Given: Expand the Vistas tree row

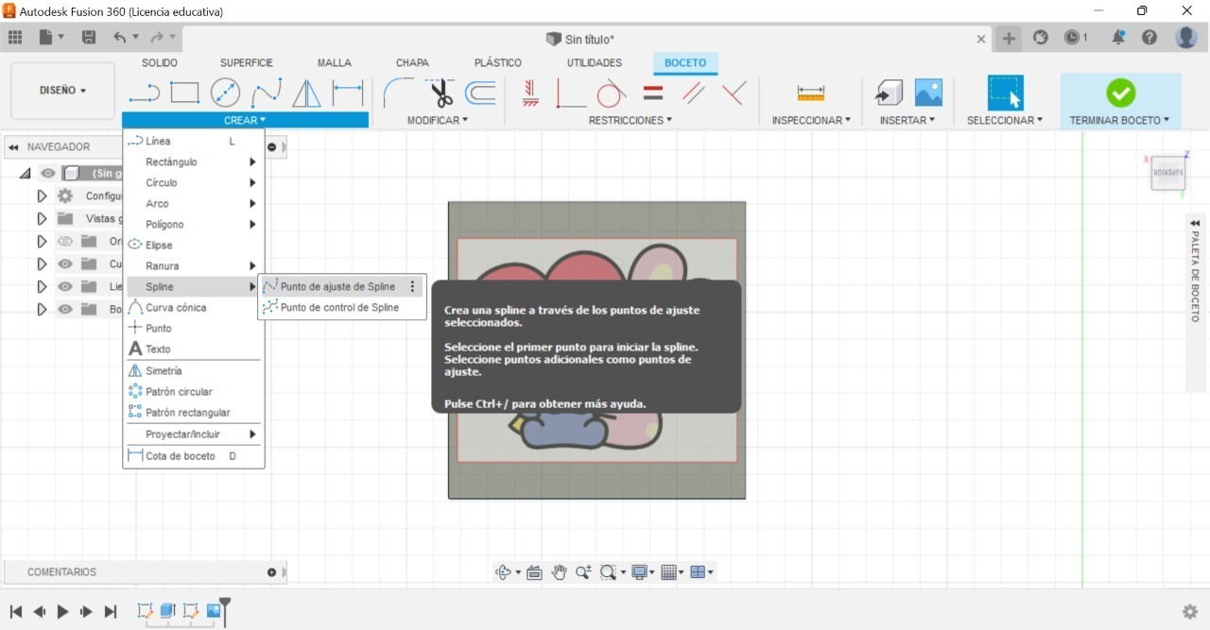Looking at the screenshot, I should point(42,218).
